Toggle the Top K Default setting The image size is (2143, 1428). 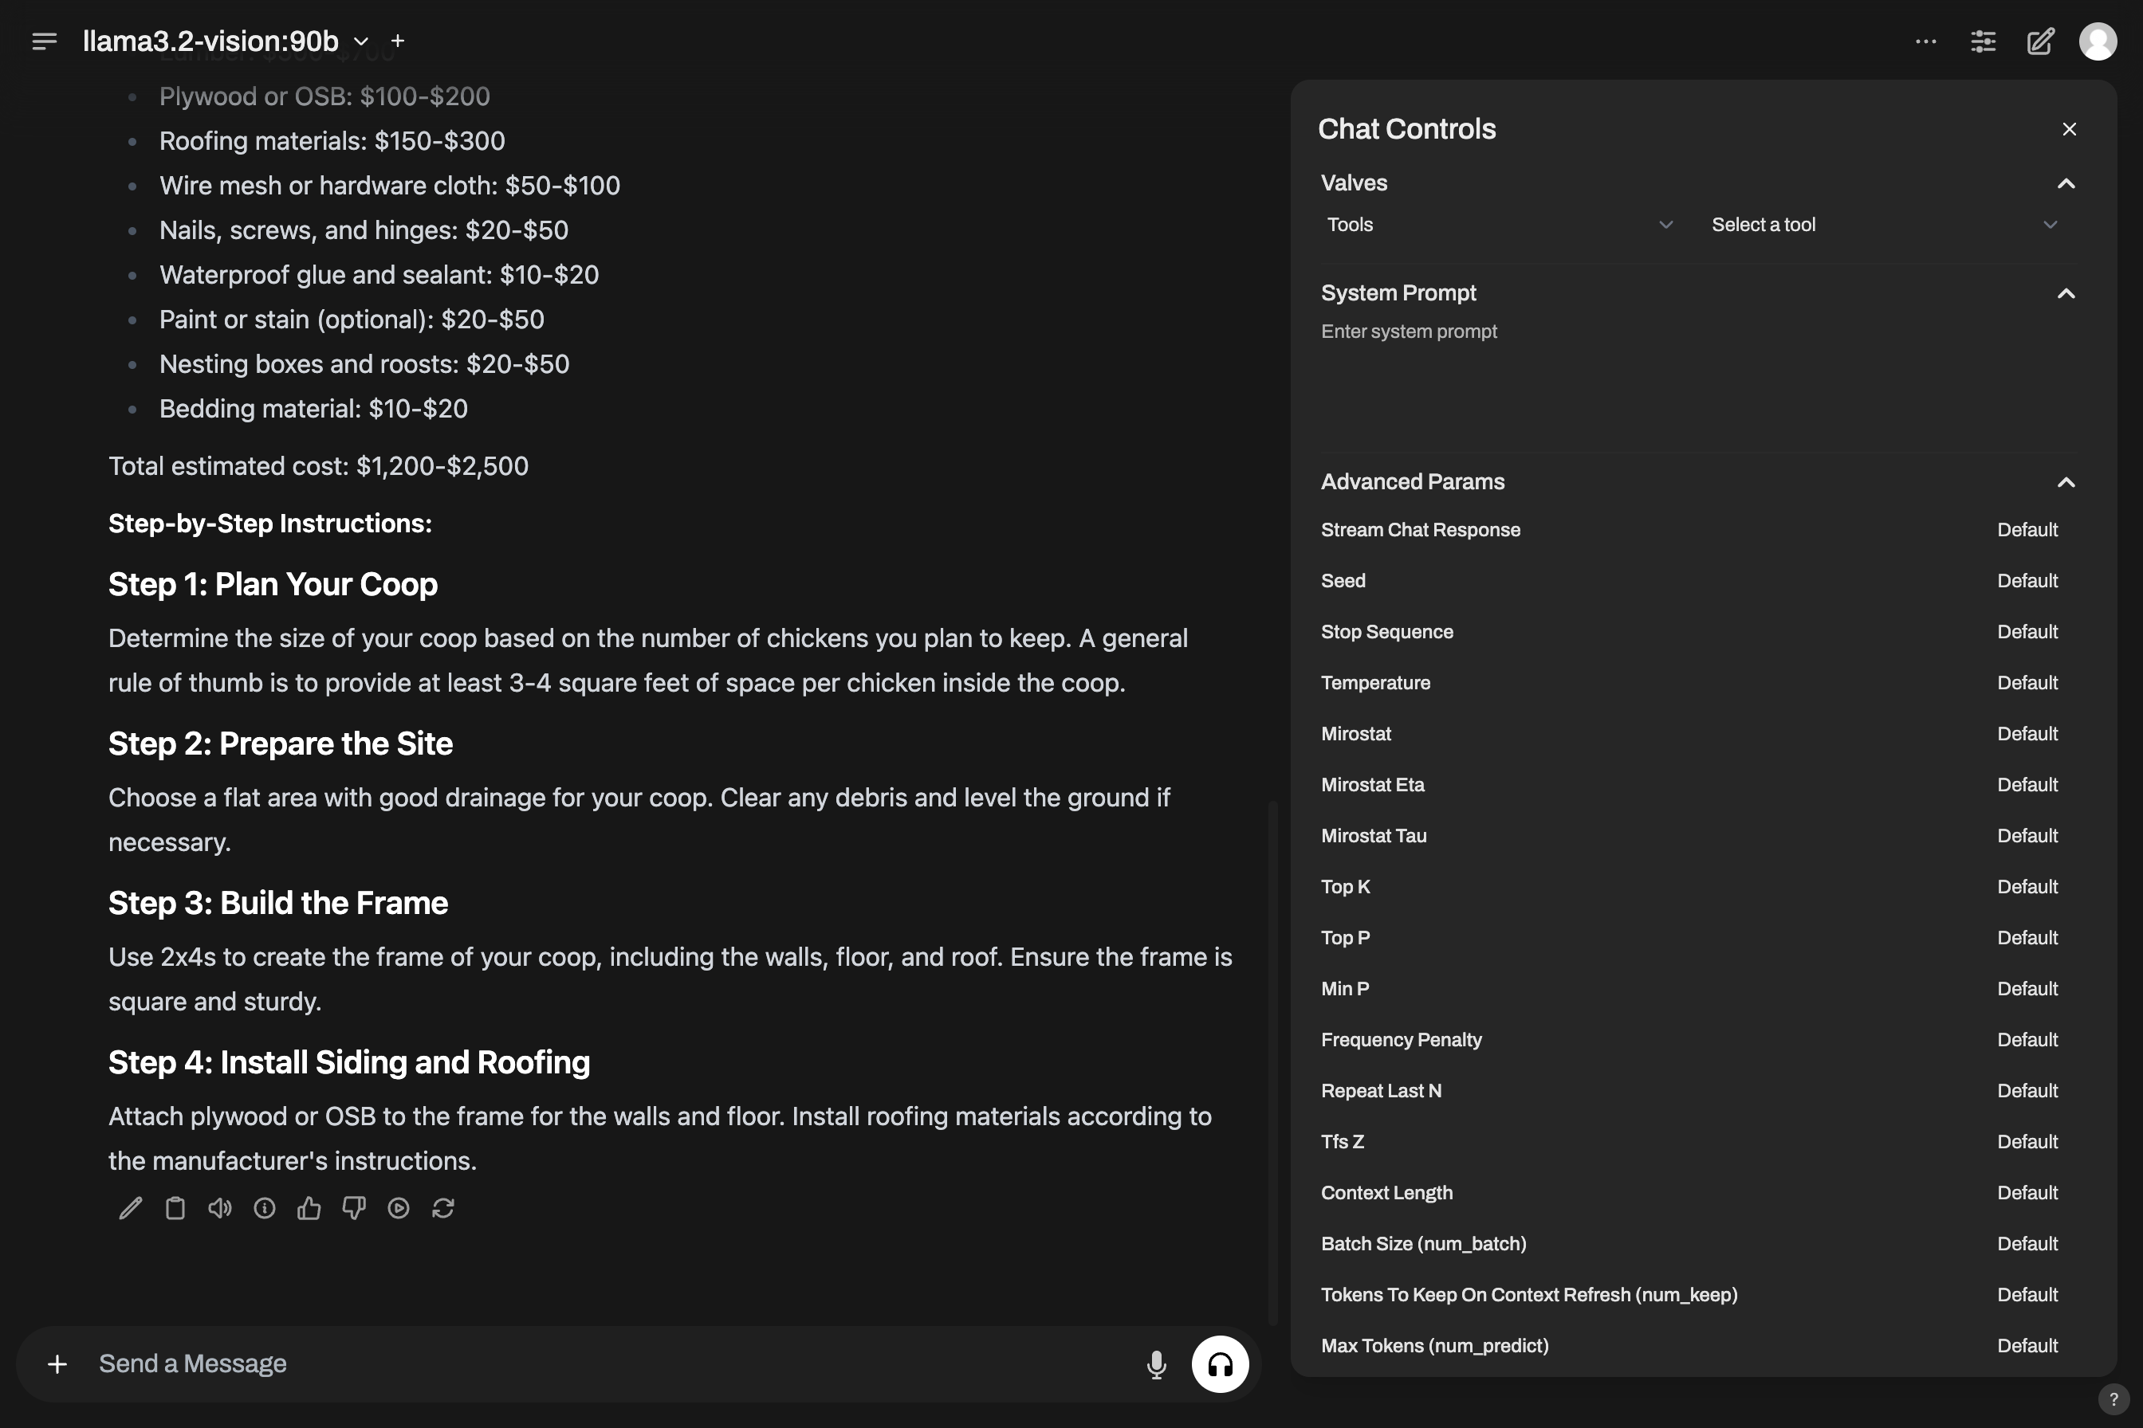pyautogui.click(x=2027, y=887)
